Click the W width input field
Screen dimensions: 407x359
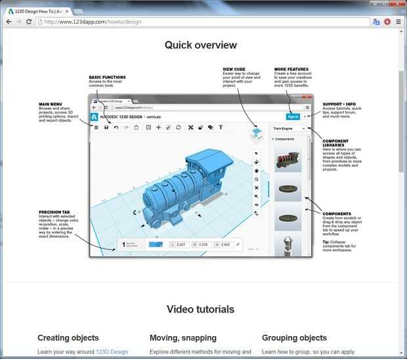[x=202, y=245]
